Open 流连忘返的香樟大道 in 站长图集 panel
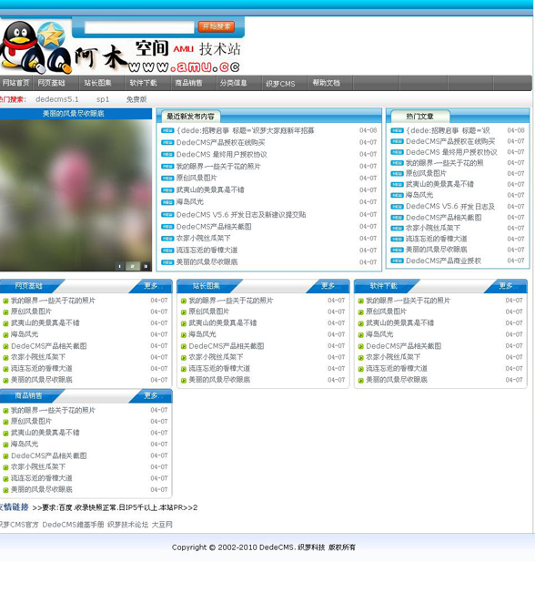The width and height of the screenshot is (535, 593). [x=219, y=368]
